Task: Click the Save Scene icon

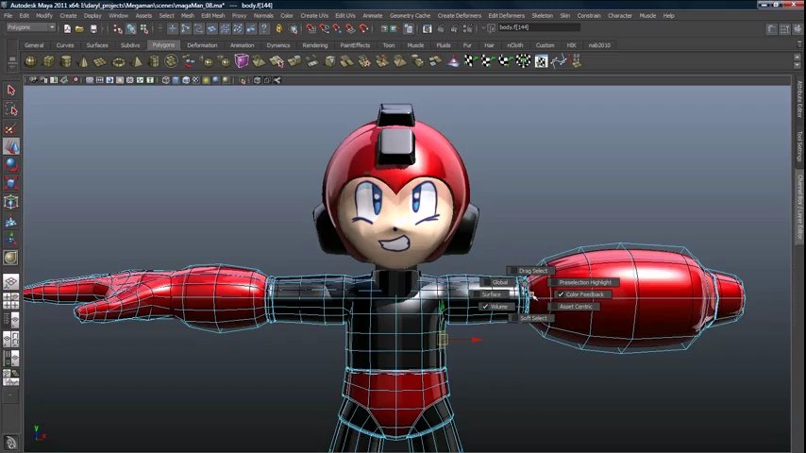Action: pyautogui.click(x=93, y=29)
